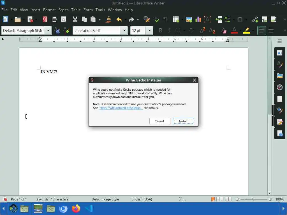287x215 pixels.
Task: Open sidebar Properties deck icon
Action: pos(280,53)
